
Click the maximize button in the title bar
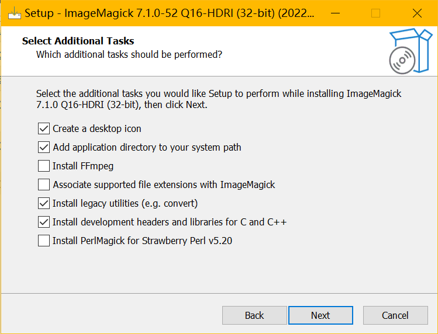click(x=375, y=13)
